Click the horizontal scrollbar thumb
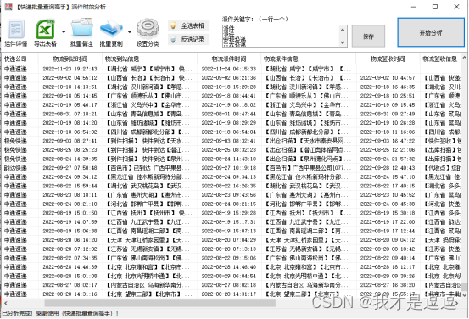 160,303
